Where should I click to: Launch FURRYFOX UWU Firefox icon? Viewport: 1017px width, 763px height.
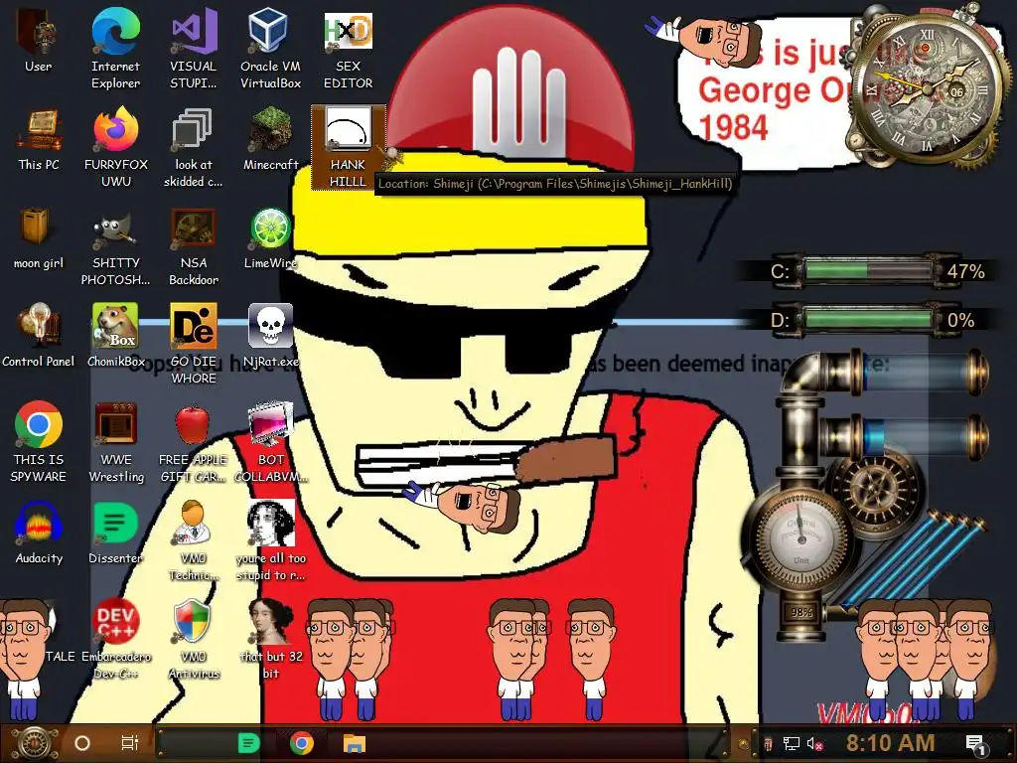[x=116, y=148]
